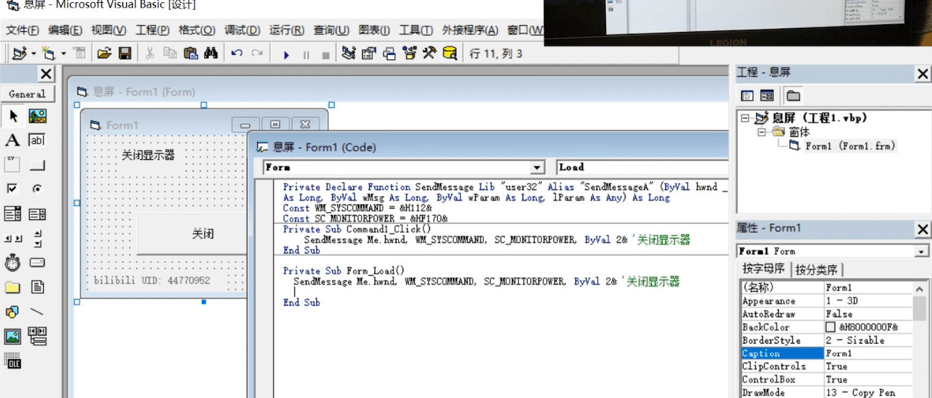Open the object dropdown in code window
Screen dimensions: 932x398
[537, 168]
